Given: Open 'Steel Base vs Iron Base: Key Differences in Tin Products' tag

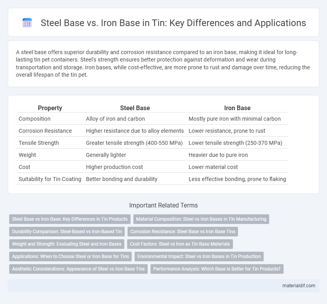Looking at the screenshot, I should coord(70,219).
